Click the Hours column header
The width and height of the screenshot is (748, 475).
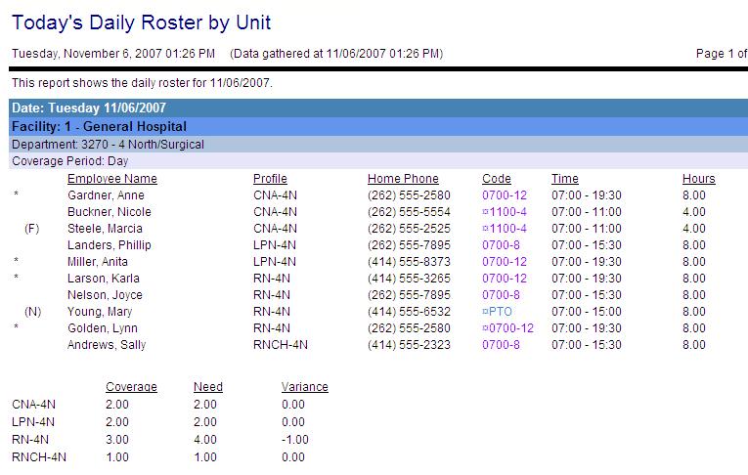click(x=698, y=179)
